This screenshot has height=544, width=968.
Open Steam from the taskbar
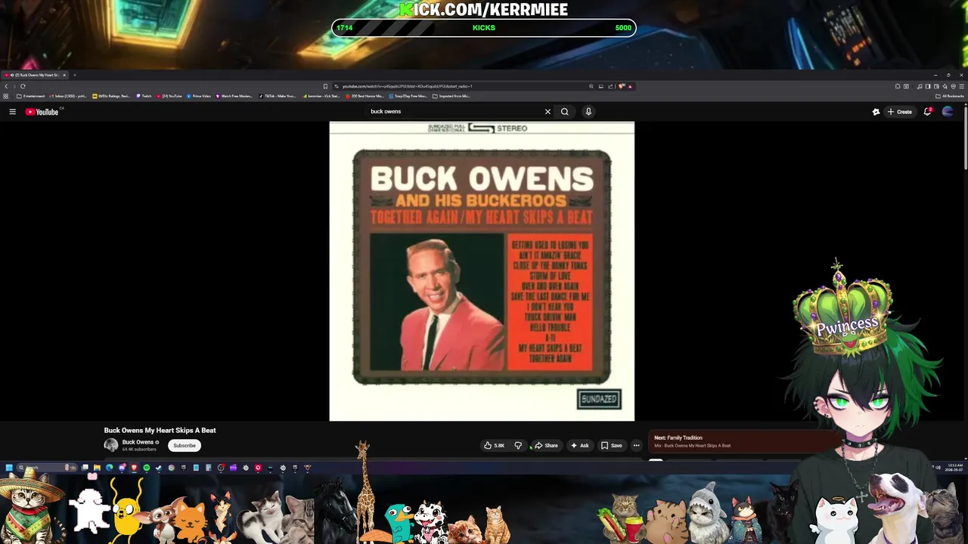coord(159,468)
